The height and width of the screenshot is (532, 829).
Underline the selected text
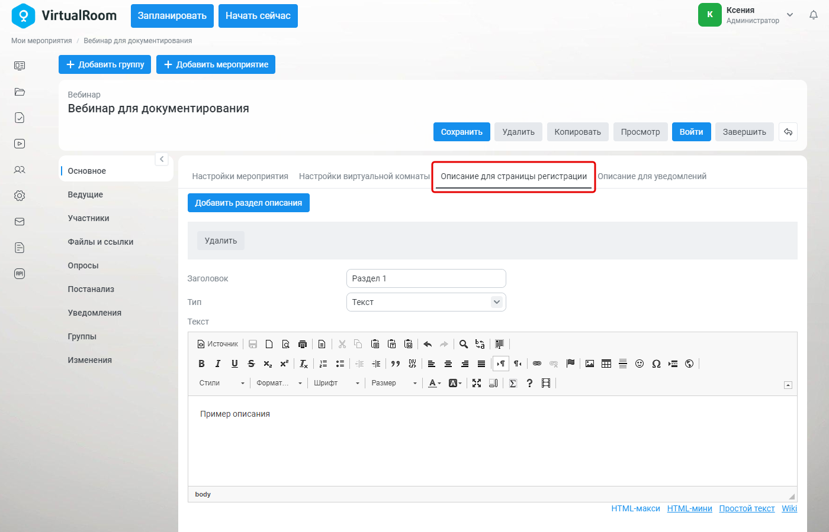(234, 364)
